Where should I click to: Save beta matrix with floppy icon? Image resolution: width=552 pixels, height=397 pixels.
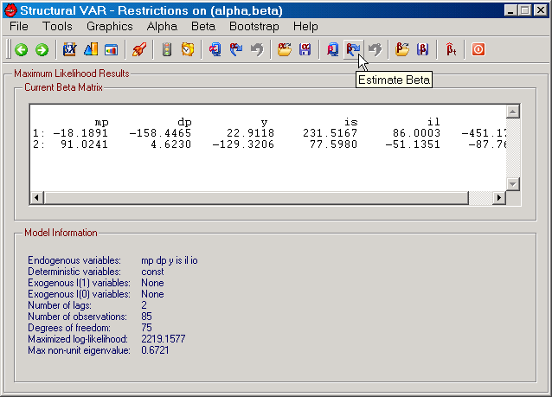click(423, 49)
